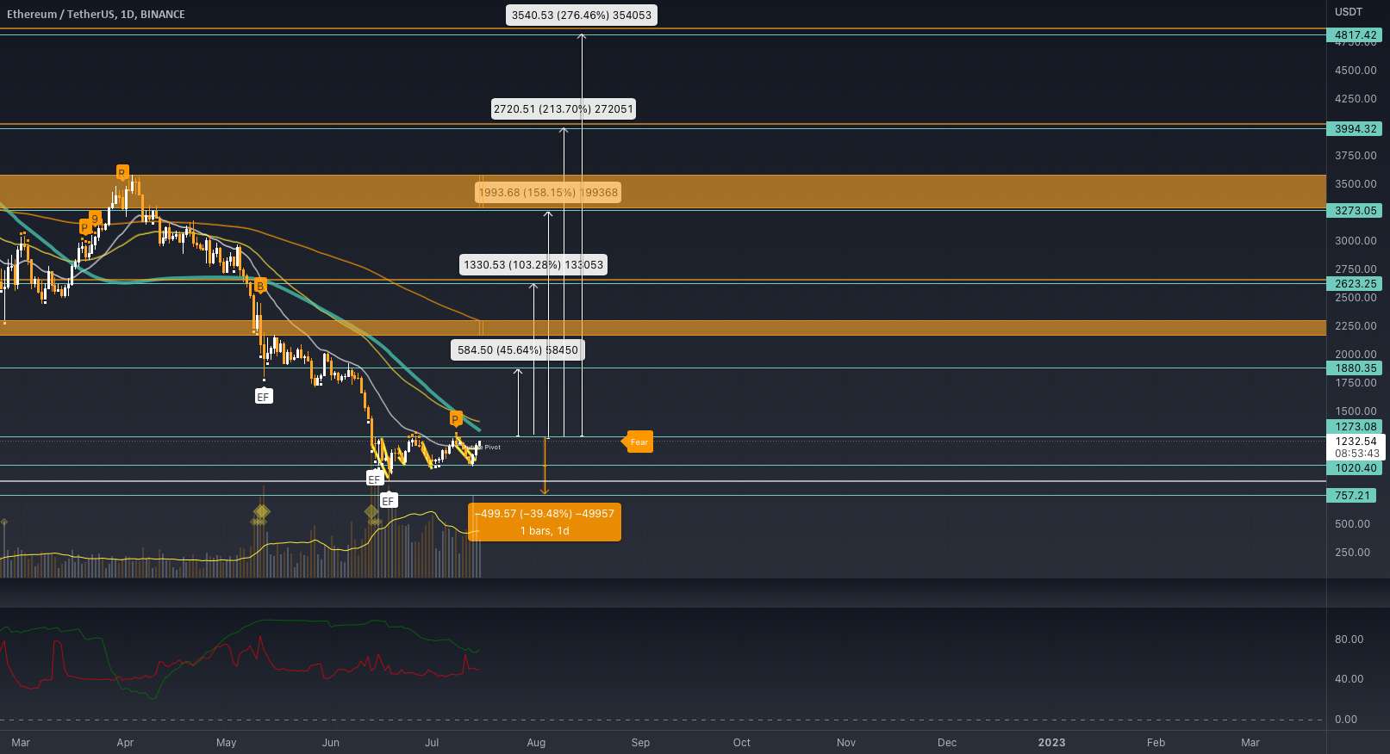The width and height of the screenshot is (1390, 754).
Task: Click the 1880.35 price level tag
Action: (x=1355, y=368)
